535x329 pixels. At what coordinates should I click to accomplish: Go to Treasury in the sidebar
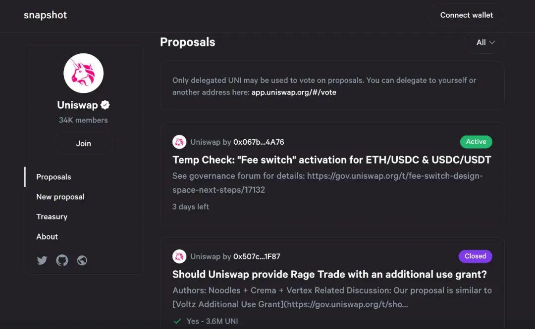click(52, 217)
